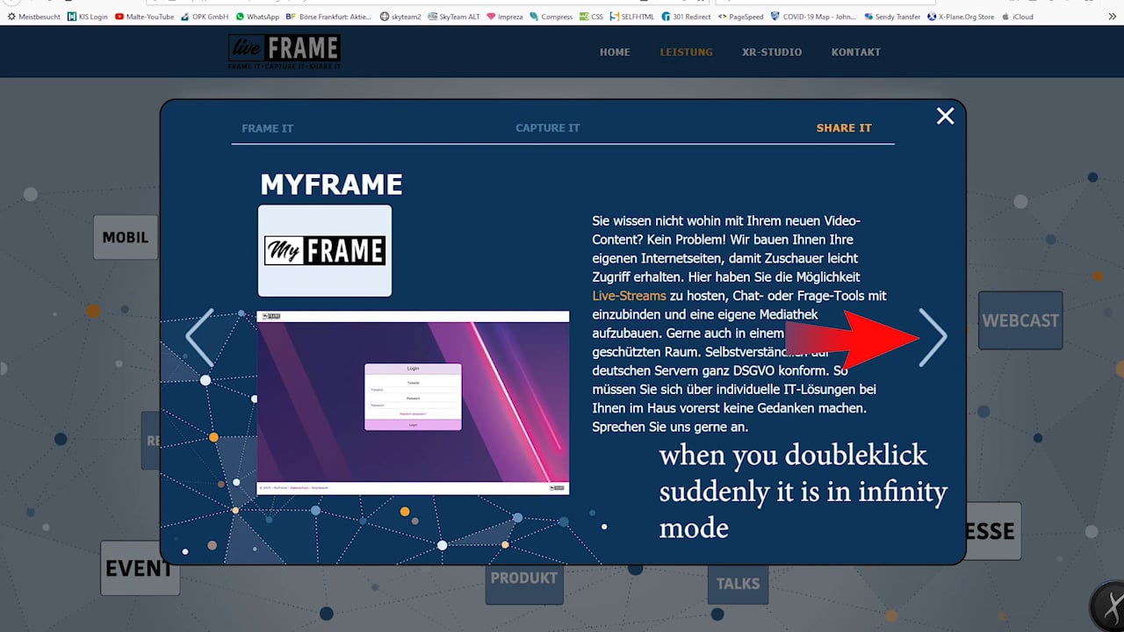Open the HOME navigation item
1124x632 pixels.
point(615,52)
